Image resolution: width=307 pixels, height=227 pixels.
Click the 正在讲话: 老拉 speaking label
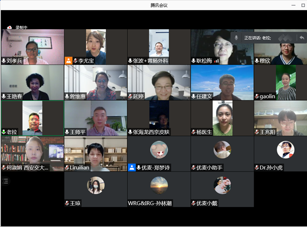pos(260,38)
